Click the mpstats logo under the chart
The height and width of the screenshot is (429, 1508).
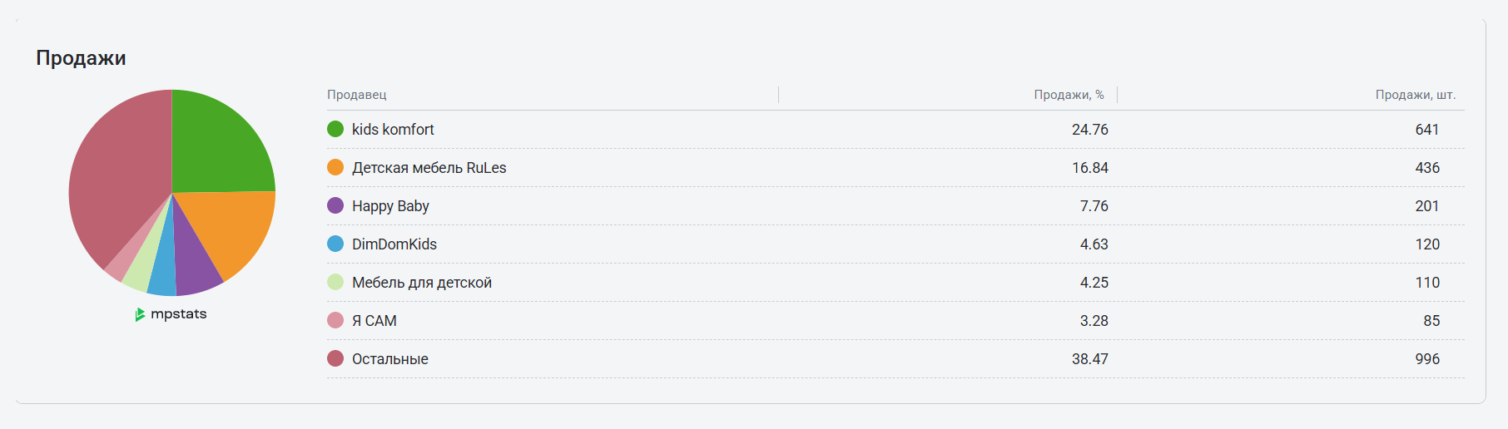coord(171,314)
